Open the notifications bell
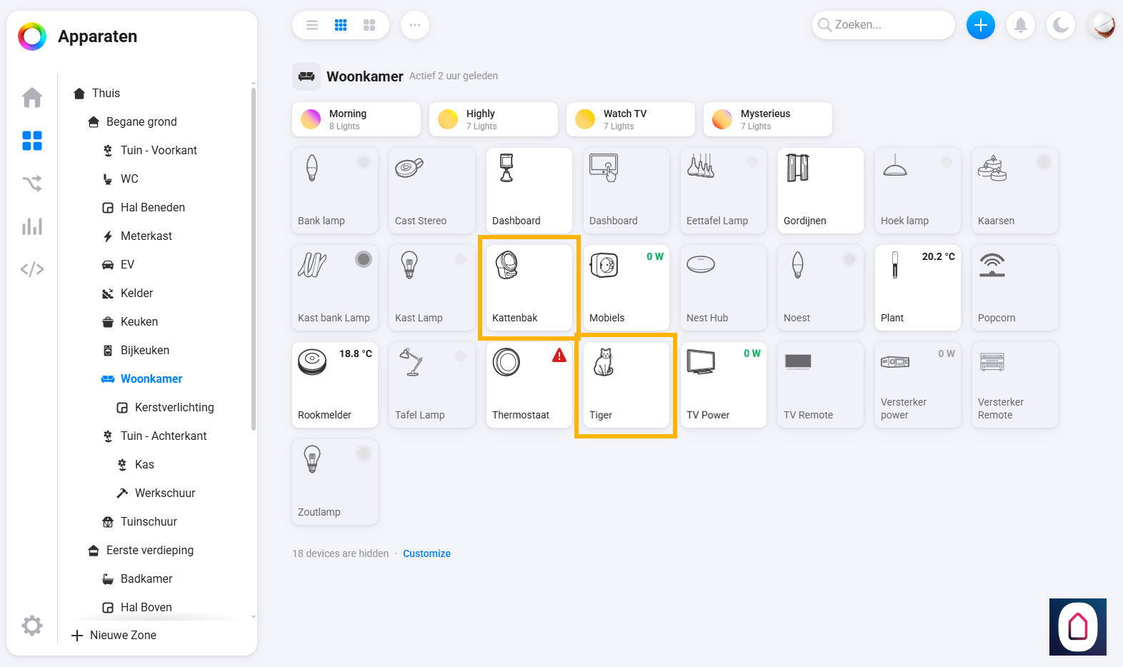This screenshot has height=667, width=1123. coord(1021,25)
